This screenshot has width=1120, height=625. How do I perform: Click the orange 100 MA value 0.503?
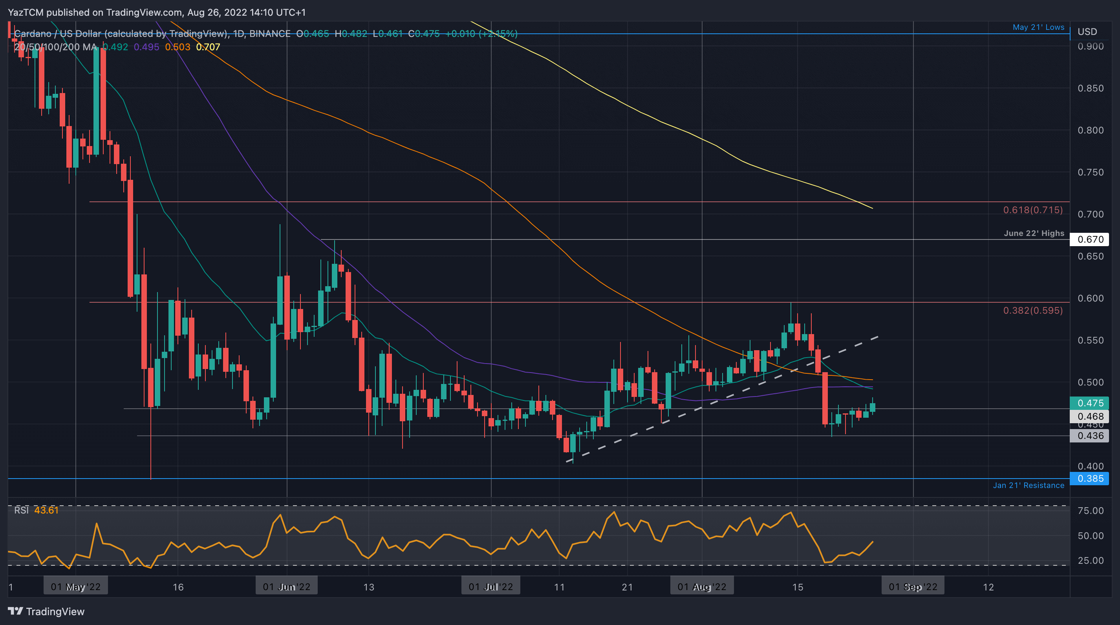178,47
